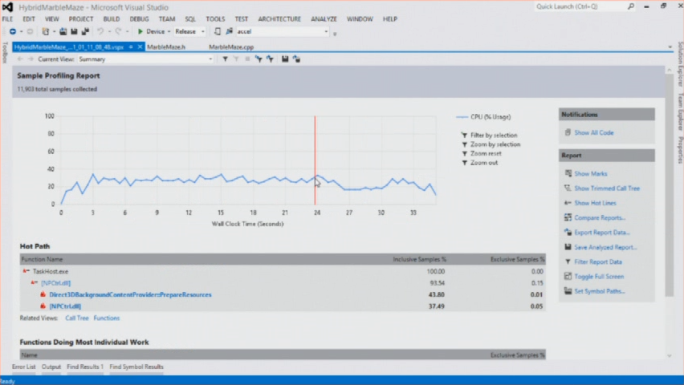Open the Find Symbol Results tab

click(136, 367)
